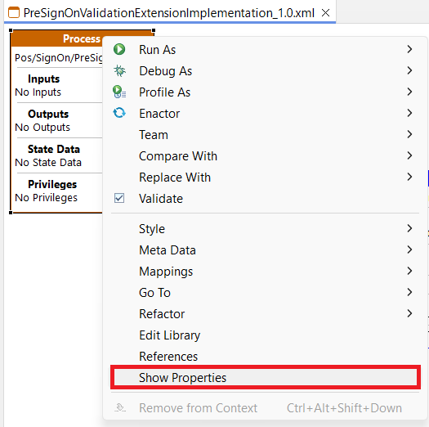Click the Profile As icon
This screenshot has width=429, height=427.
coord(119,92)
